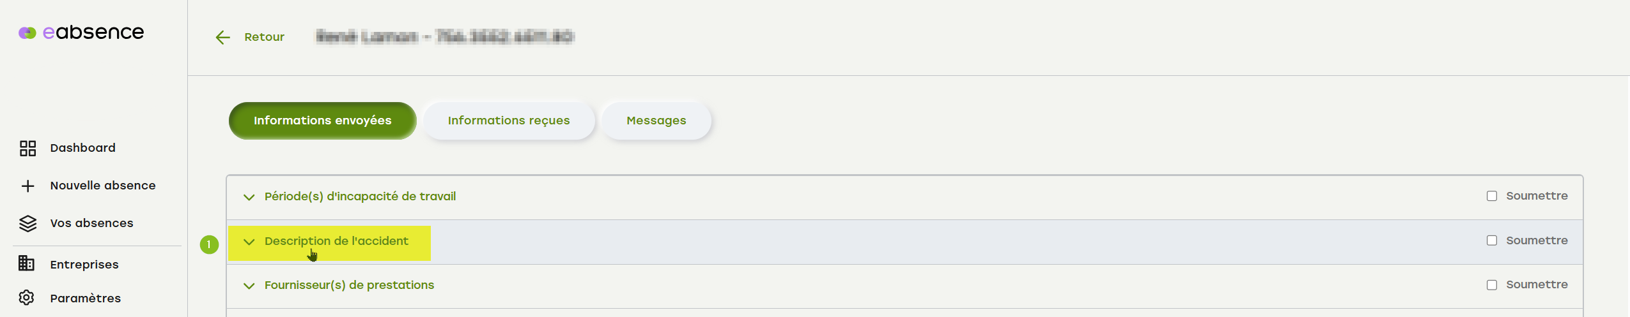
Task: Click the Dashboard grid icon
Action: pyautogui.click(x=27, y=148)
